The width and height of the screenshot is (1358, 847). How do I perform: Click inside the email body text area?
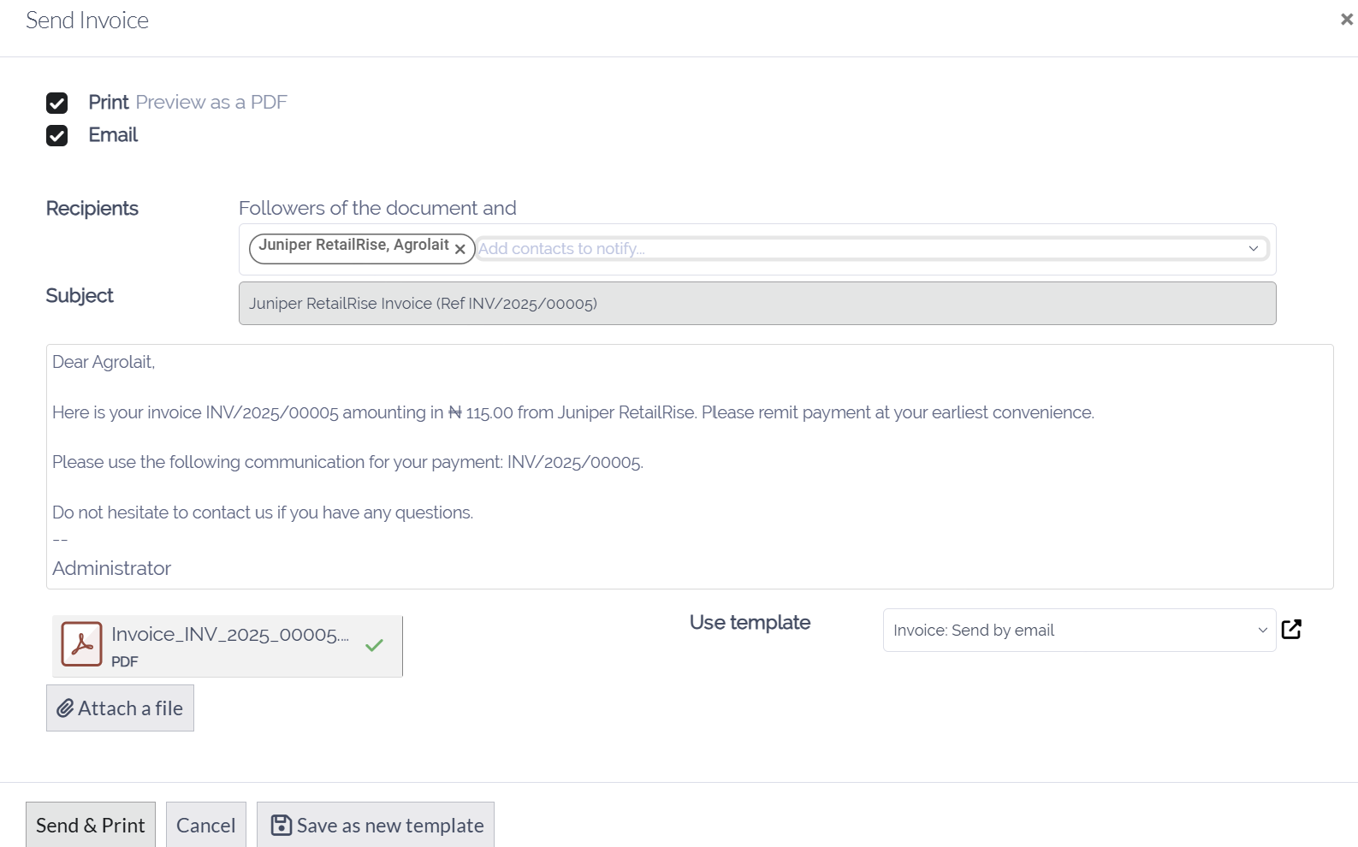(690, 466)
